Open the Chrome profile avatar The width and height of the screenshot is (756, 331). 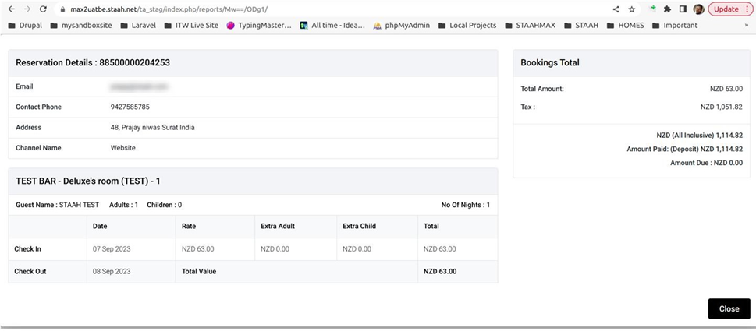click(x=698, y=9)
